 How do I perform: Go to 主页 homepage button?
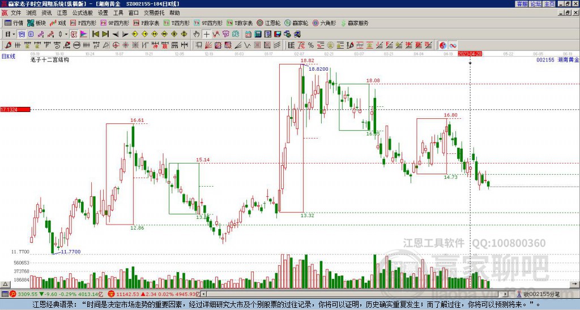click(549, 4)
